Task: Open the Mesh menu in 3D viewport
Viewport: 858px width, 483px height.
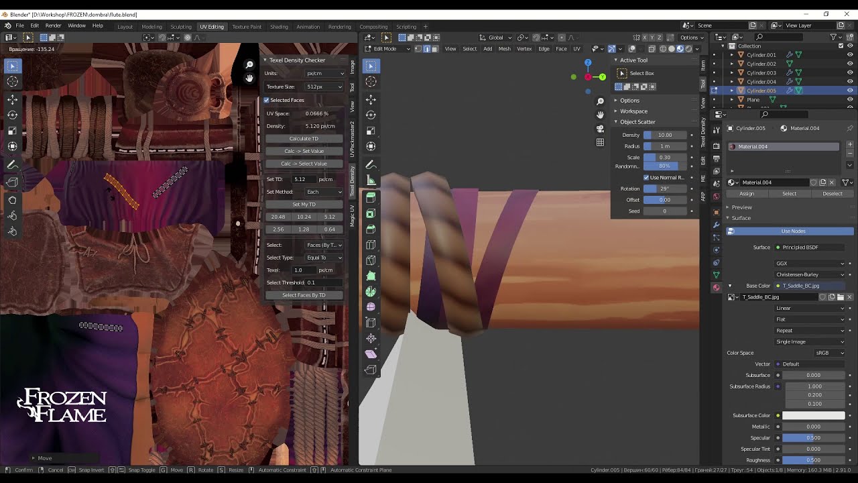Action: coord(504,48)
